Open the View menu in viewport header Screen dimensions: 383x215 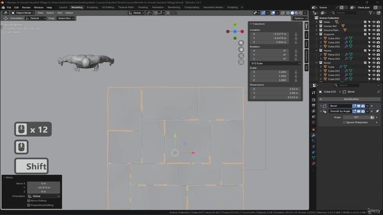(40, 13)
